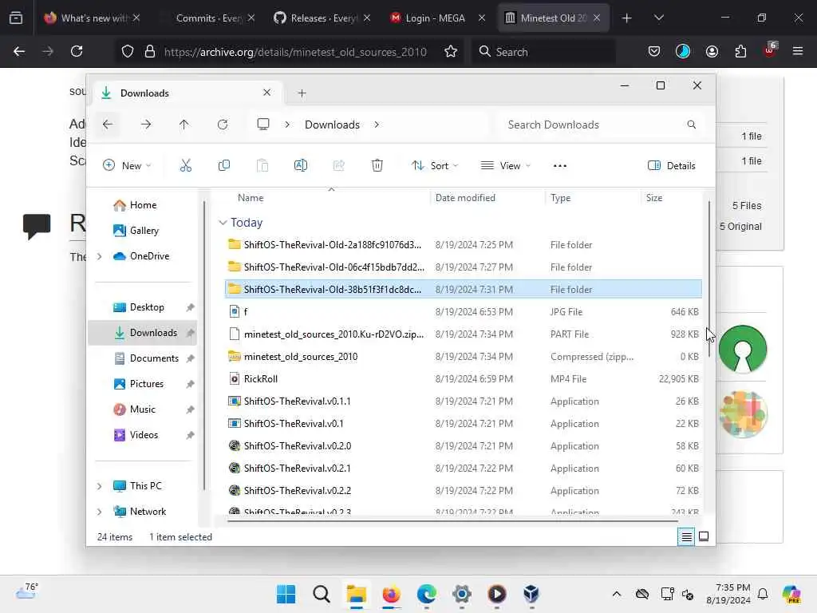Switch to details list view icon

[x=686, y=536]
